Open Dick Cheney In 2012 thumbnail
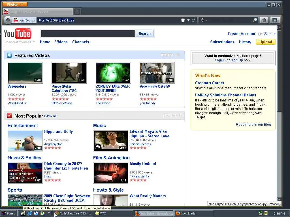The width and height of the screenshot is (290, 217). (x=25, y=173)
